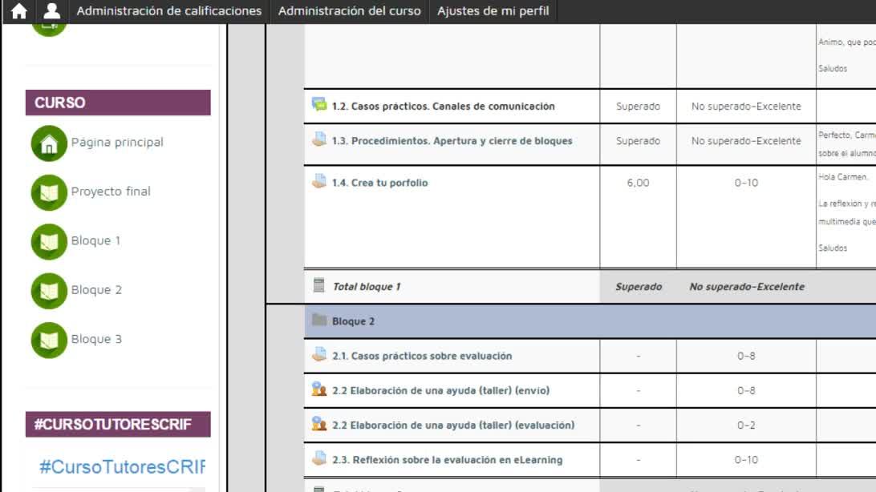Open Ajustes de mi perfil menu

click(493, 10)
